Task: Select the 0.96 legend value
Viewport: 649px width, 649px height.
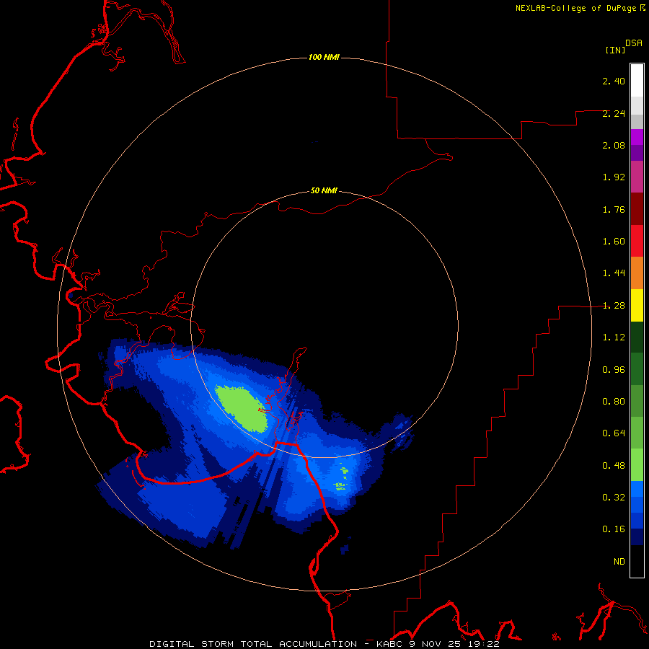Action: click(x=614, y=370)
